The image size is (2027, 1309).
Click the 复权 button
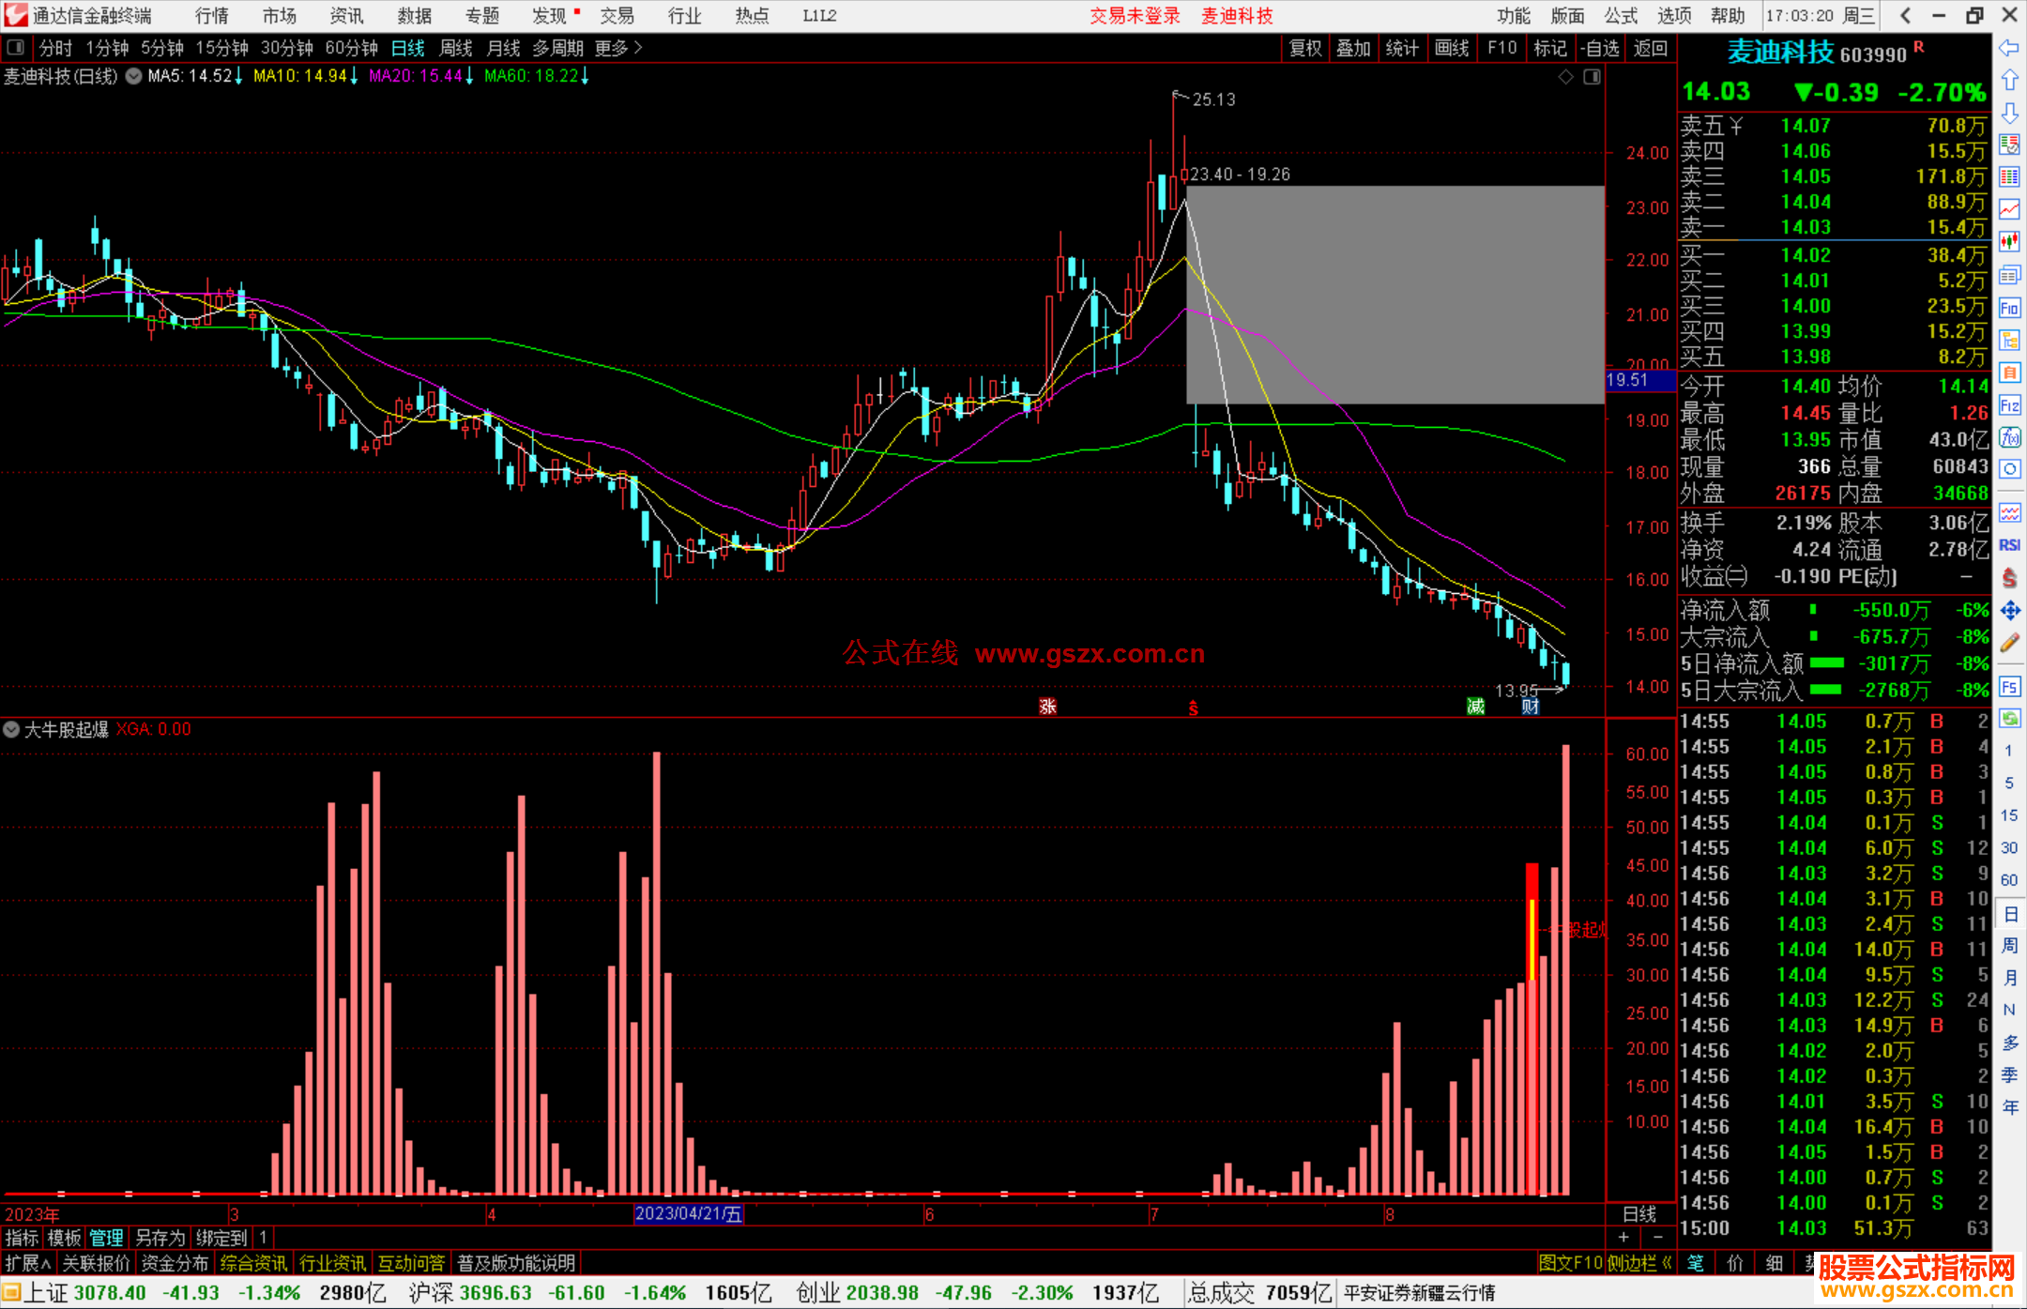[x=1304, y=48]
